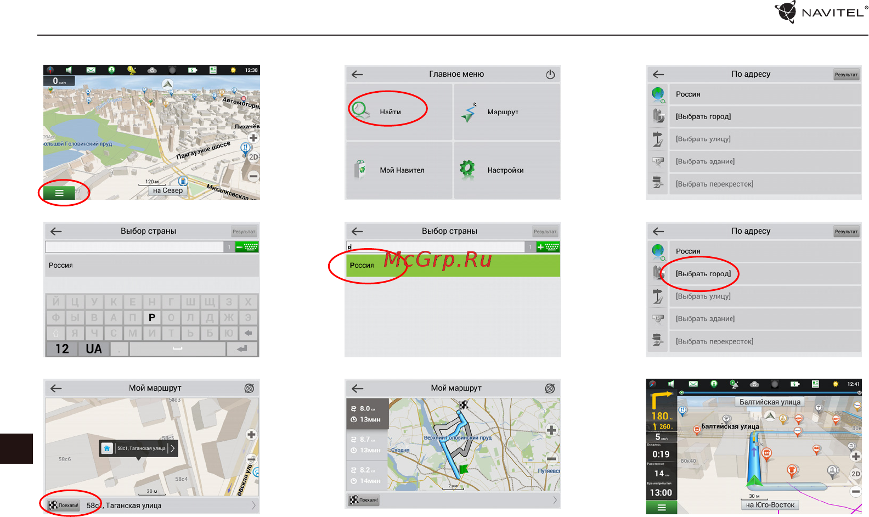Select [Выбрать город] in lower По адресу screen
The width and height of the screenshot is (869, 517).
(x=765, y=273)
